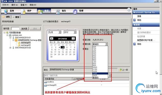This screenshot has width=162, height=95.
Task: Open the Management (管理) gear icon
Action: point(75,11)
